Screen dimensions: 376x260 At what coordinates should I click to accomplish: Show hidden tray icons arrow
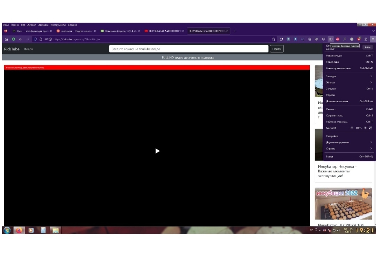tap(320, 230)
